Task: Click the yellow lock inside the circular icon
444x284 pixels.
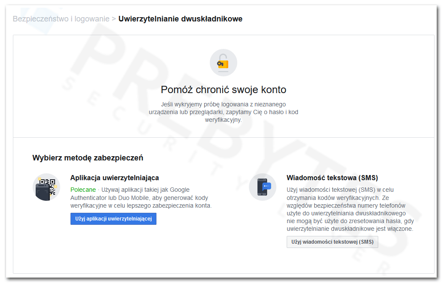Action: tap(223, 64)
